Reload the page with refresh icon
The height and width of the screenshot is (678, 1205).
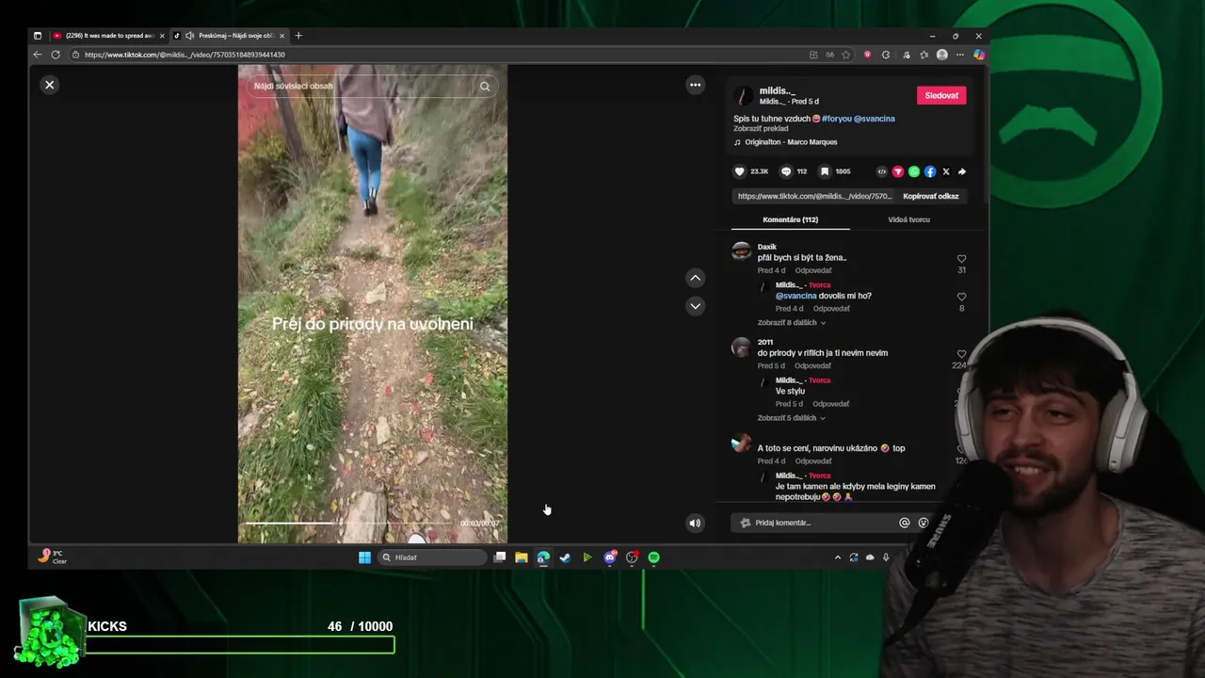coord(56,55)
